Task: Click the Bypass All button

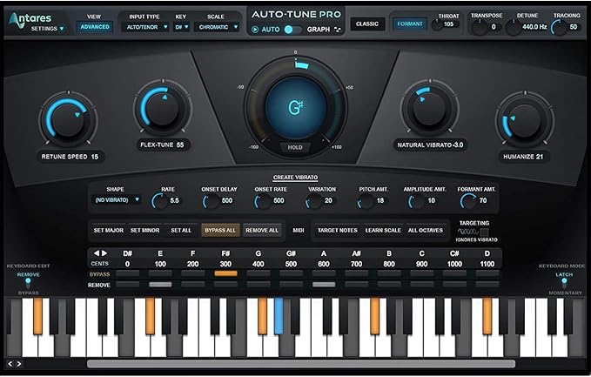Action: tap(220, 230)
